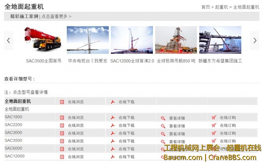This screenshot has width=262, height=163.
Task: Click the shopping cart icon for SAC3000
Action: pos(214,133)
